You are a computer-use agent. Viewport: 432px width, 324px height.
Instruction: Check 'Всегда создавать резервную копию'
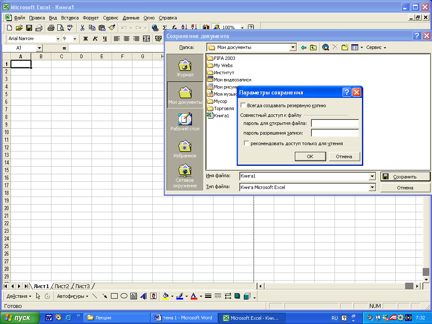243,105
